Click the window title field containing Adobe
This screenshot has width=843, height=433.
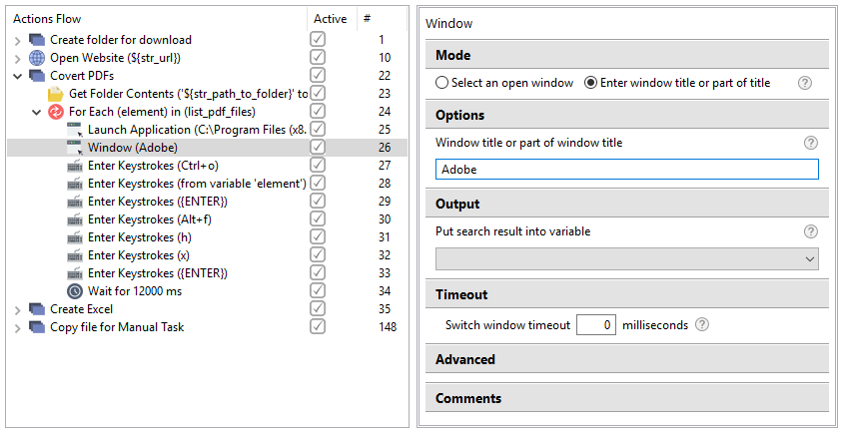627,170
